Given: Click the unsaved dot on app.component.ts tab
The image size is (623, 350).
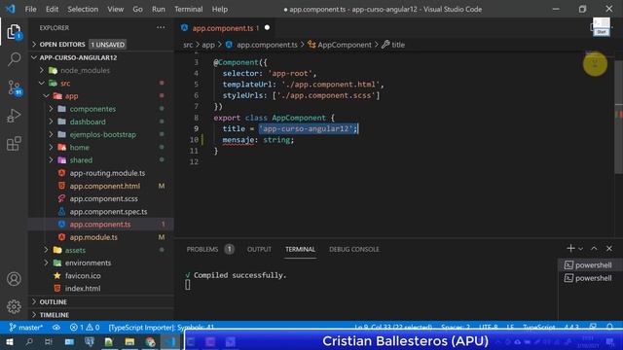Looking at the screenshot, I should point(267,28).
